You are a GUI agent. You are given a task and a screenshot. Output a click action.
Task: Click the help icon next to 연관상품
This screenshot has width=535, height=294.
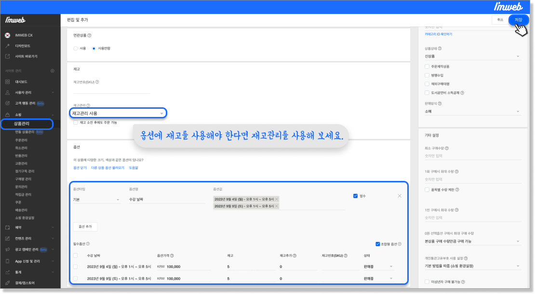pyautogui.click(x=90, y=35)
